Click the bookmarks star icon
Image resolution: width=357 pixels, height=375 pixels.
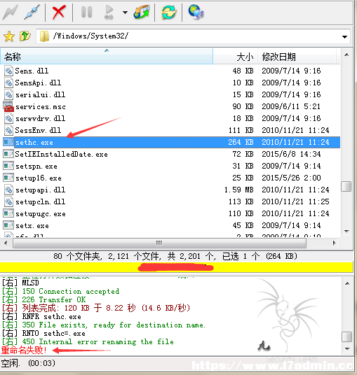tap(9, 36)
